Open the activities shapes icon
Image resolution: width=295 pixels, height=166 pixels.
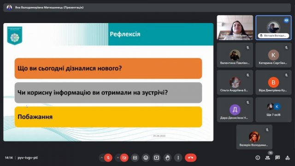pos(288,158)
